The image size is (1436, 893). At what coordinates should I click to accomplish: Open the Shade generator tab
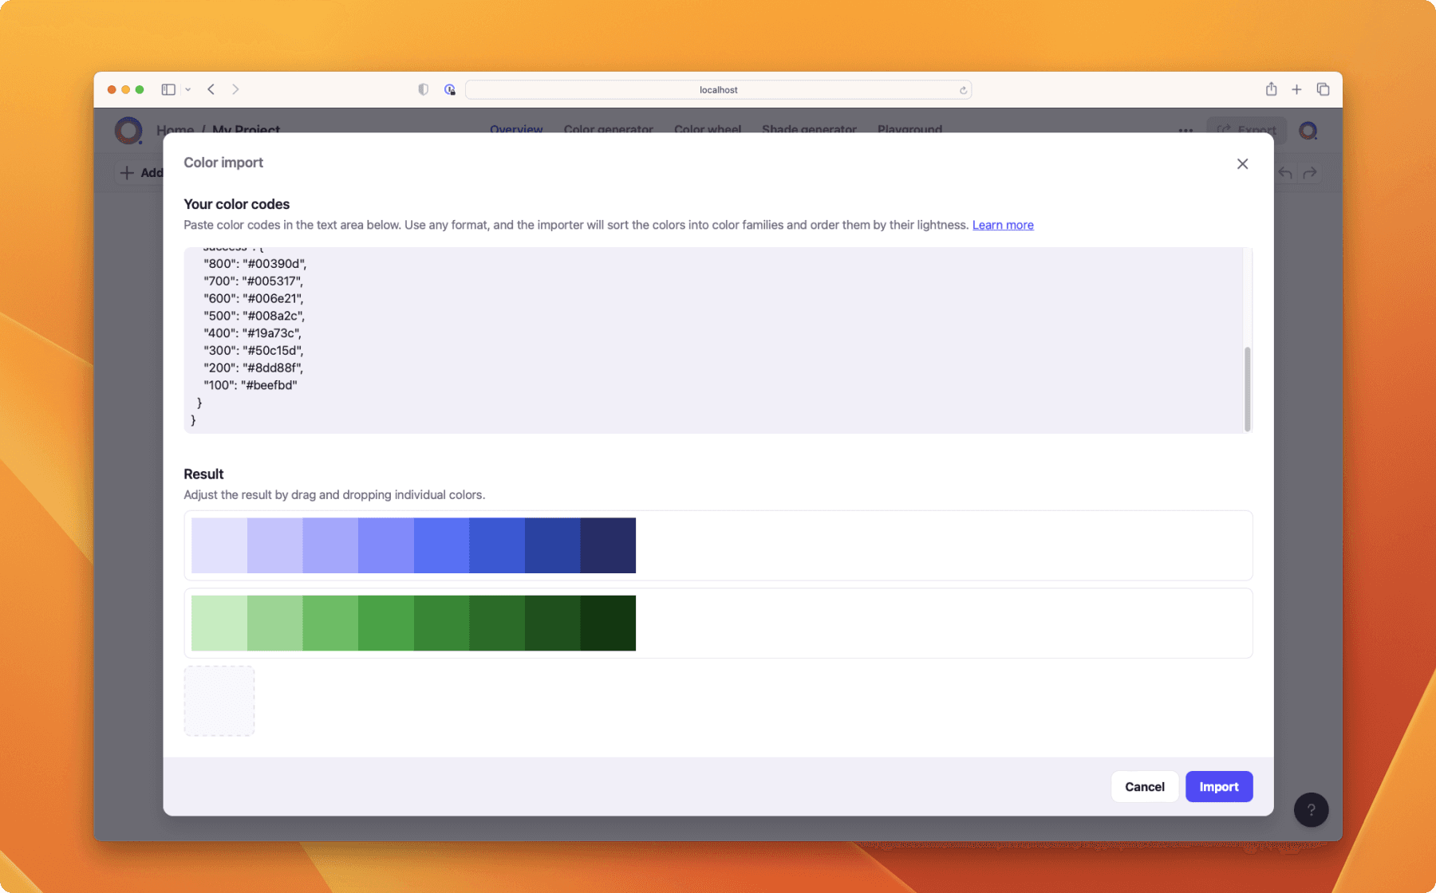[x=808, y=129]
